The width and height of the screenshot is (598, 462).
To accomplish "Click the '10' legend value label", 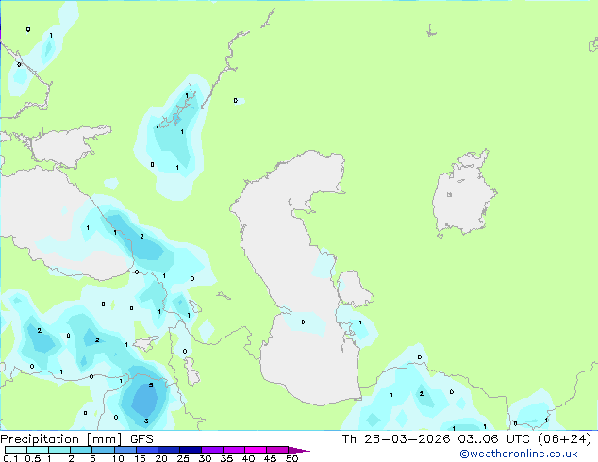I will 118,458.
